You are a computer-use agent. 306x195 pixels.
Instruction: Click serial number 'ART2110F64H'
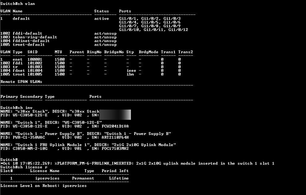click(x=115, y=137)
